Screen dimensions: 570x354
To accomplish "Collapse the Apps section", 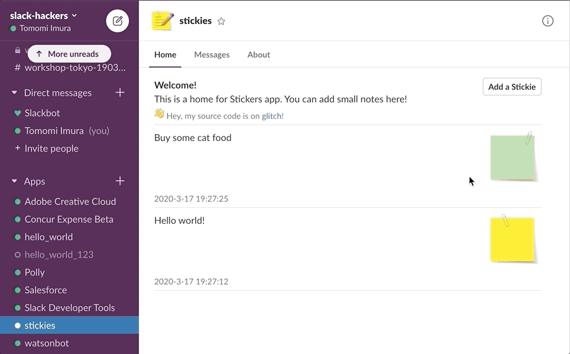I will click(x=15, y=181).
